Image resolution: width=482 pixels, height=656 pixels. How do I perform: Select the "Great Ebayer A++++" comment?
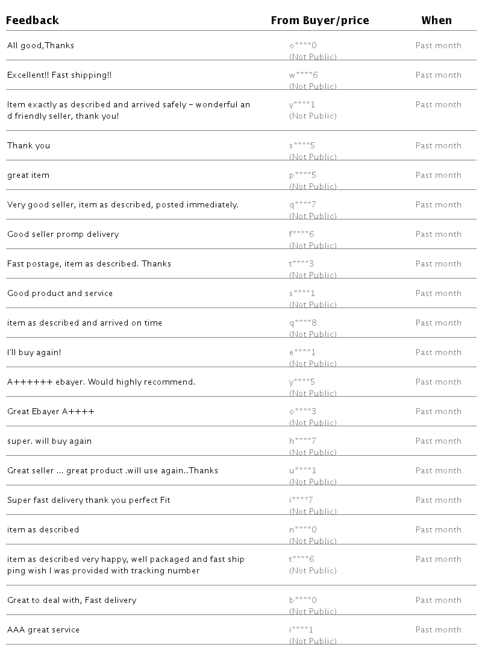click(x=51, y=412)
